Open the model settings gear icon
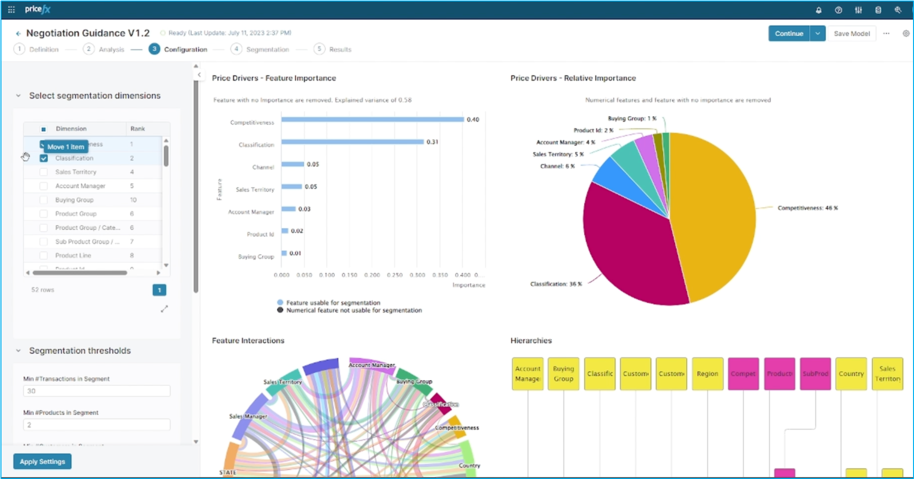The height and width of the screenshot is (479, 914). pyautogui.click(x=906, y=33)
